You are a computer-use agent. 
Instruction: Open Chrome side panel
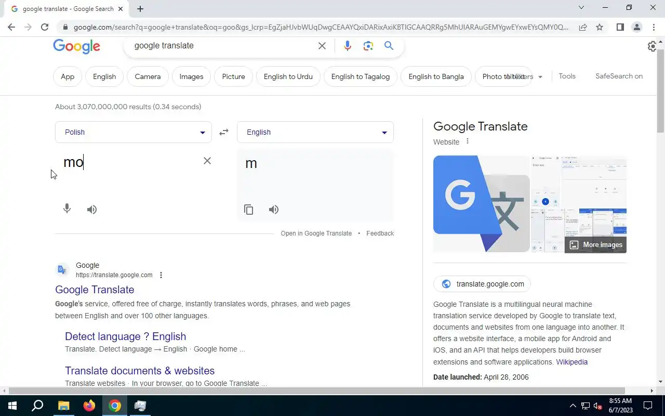[x=620, y=27]
